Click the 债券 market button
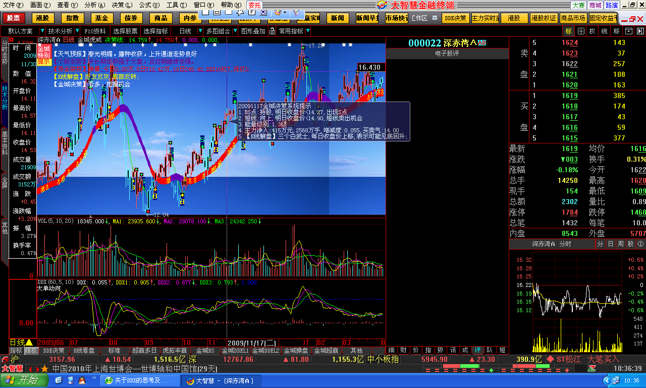The width and height of the screenshot is (646, 388). pos(131,18)
